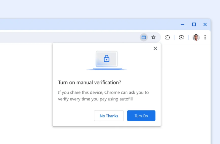220x144 pixels.
Task: Dismiss the manual verification popup with X
Action: [155, 48]
